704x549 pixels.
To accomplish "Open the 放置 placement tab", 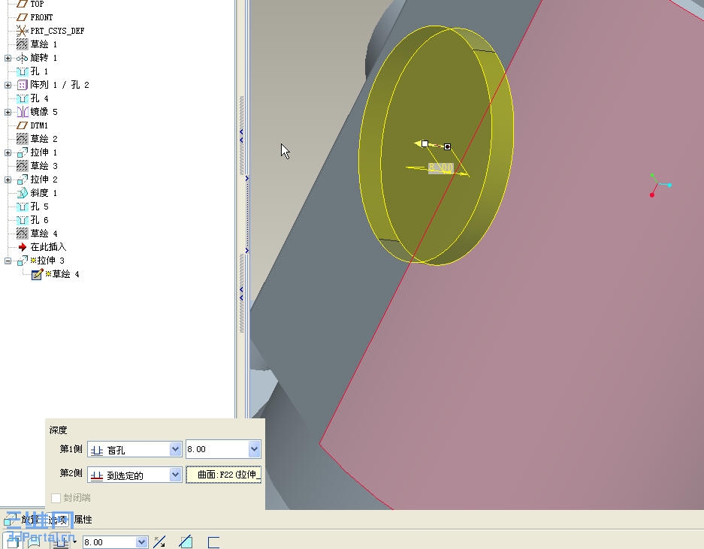I will pyautogui.click(x=31, y=520).
